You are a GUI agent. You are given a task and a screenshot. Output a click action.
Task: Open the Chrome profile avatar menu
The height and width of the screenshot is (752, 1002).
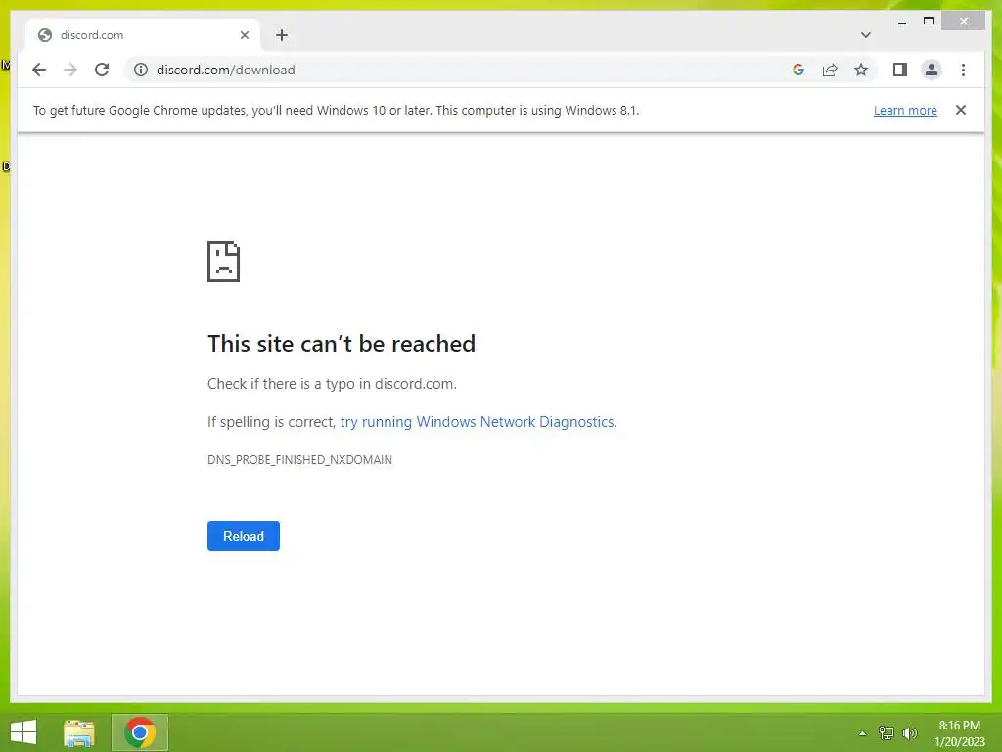(x=932, y=70)
